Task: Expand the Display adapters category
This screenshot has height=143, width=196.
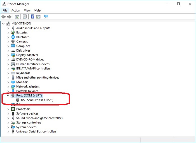Action: click(x=8, y=55)
